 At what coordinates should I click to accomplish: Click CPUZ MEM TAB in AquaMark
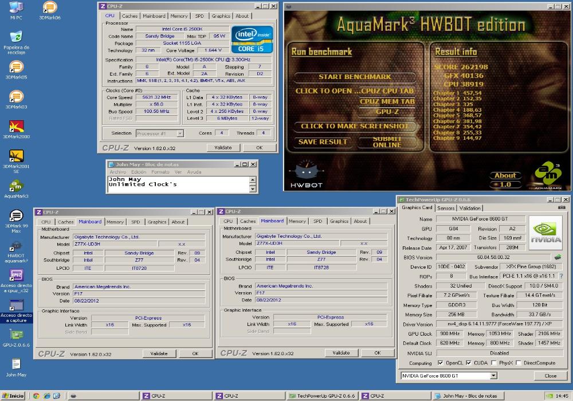point(387,101)
